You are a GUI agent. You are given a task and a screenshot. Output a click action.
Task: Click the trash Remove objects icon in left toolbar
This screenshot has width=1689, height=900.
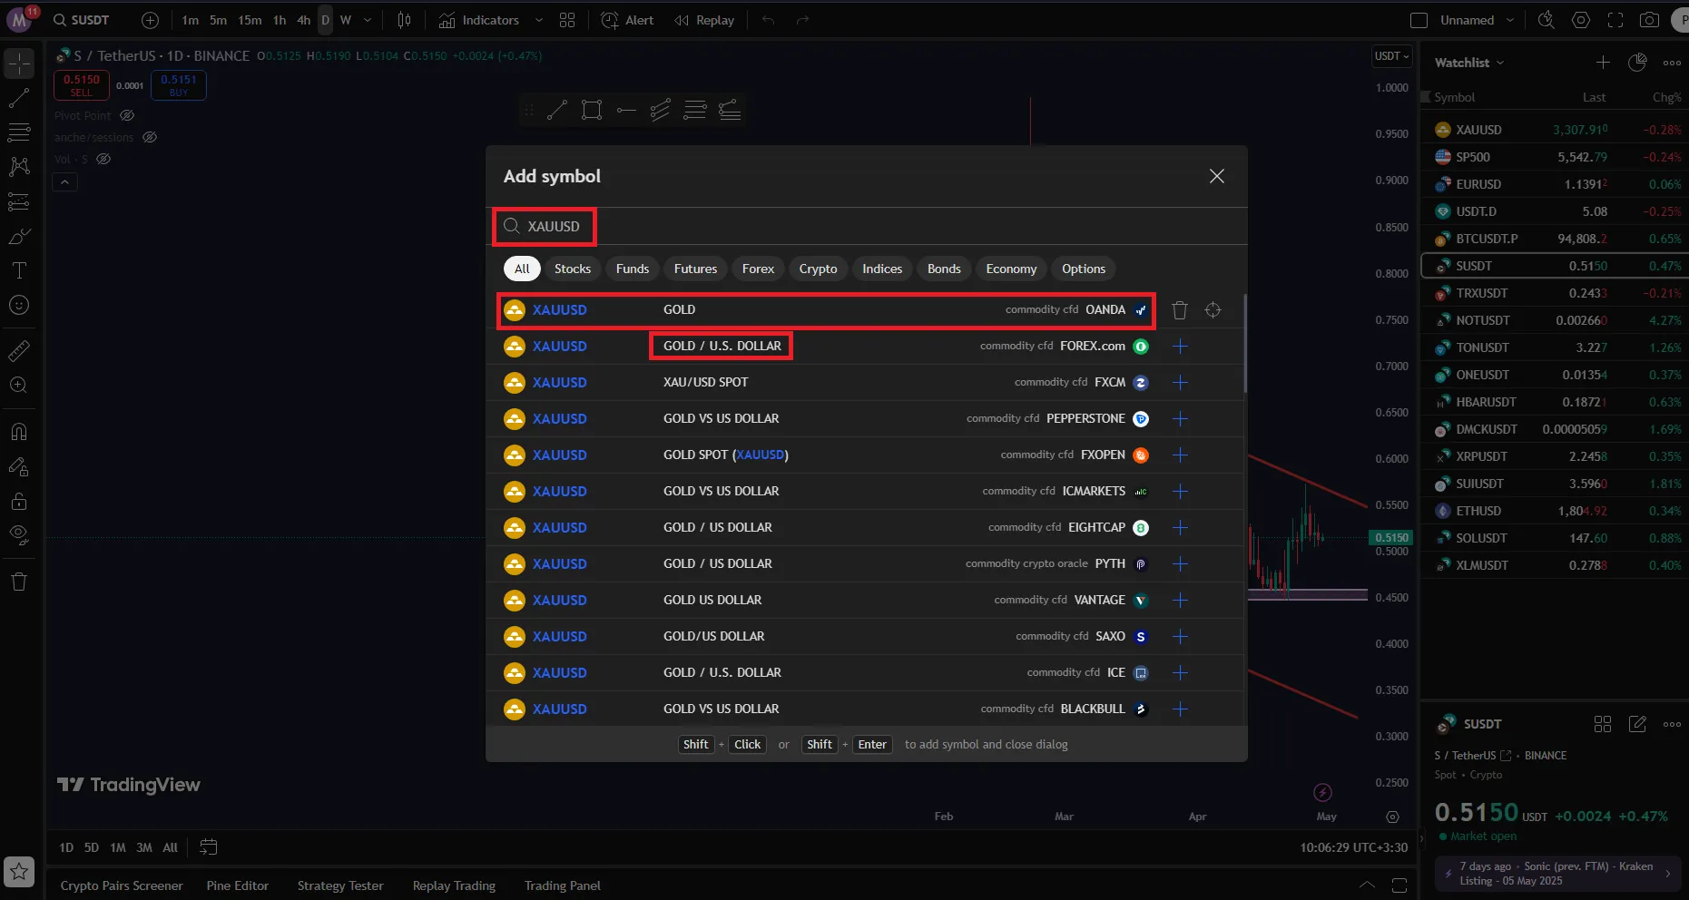point(19,582)
